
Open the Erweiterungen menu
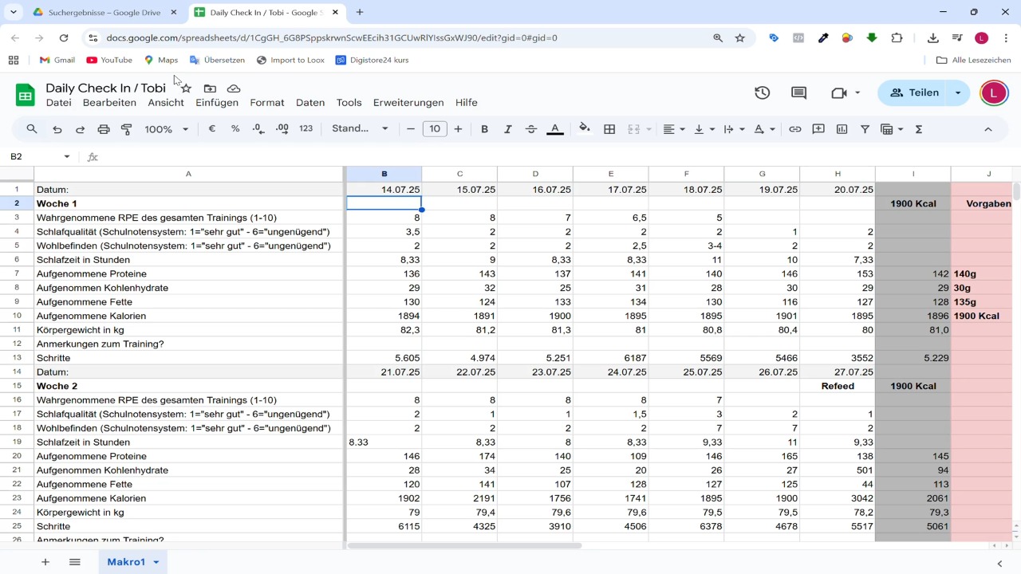(x=408, y=103)
